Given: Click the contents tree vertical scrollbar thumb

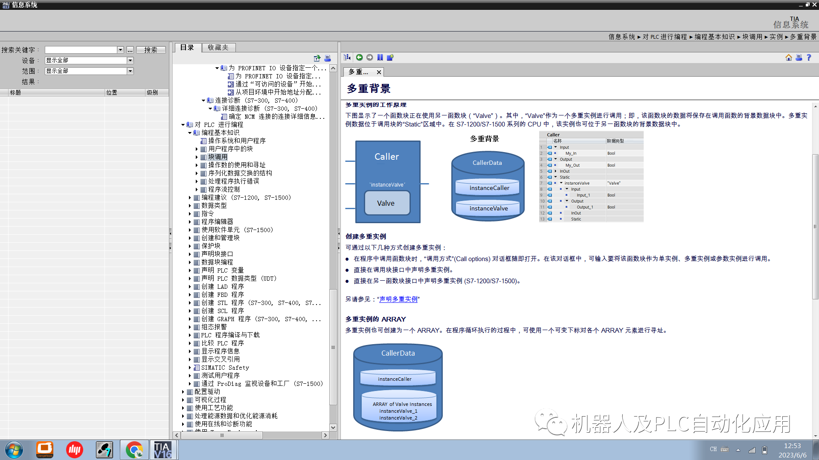Looking at the screenshot, I should [x=333, y=347].
